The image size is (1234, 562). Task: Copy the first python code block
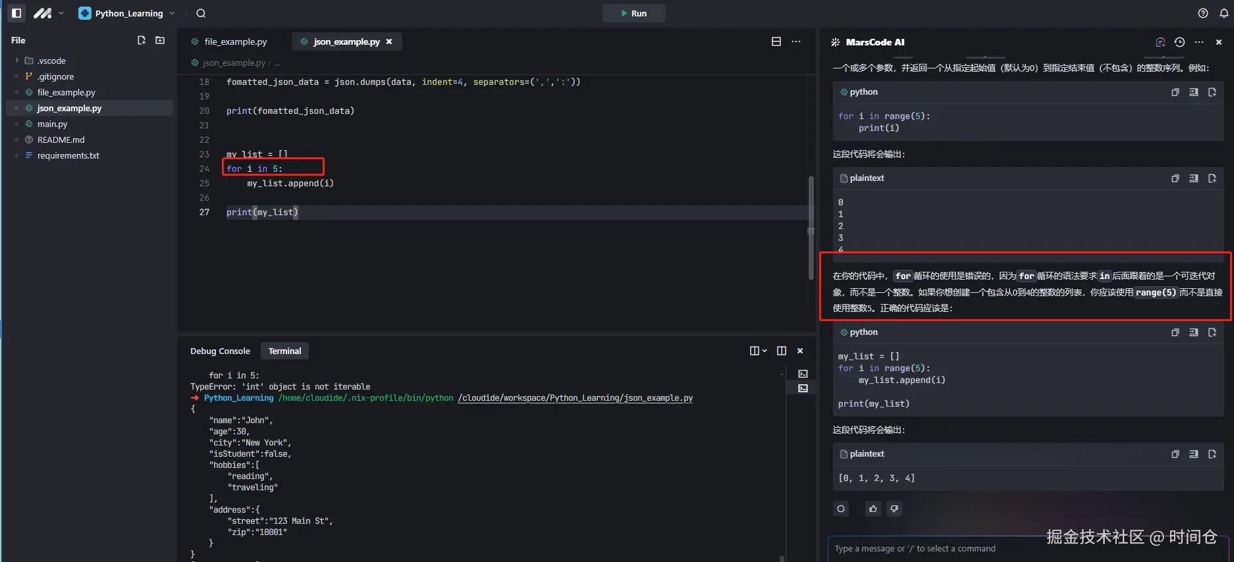point(1175,92)
